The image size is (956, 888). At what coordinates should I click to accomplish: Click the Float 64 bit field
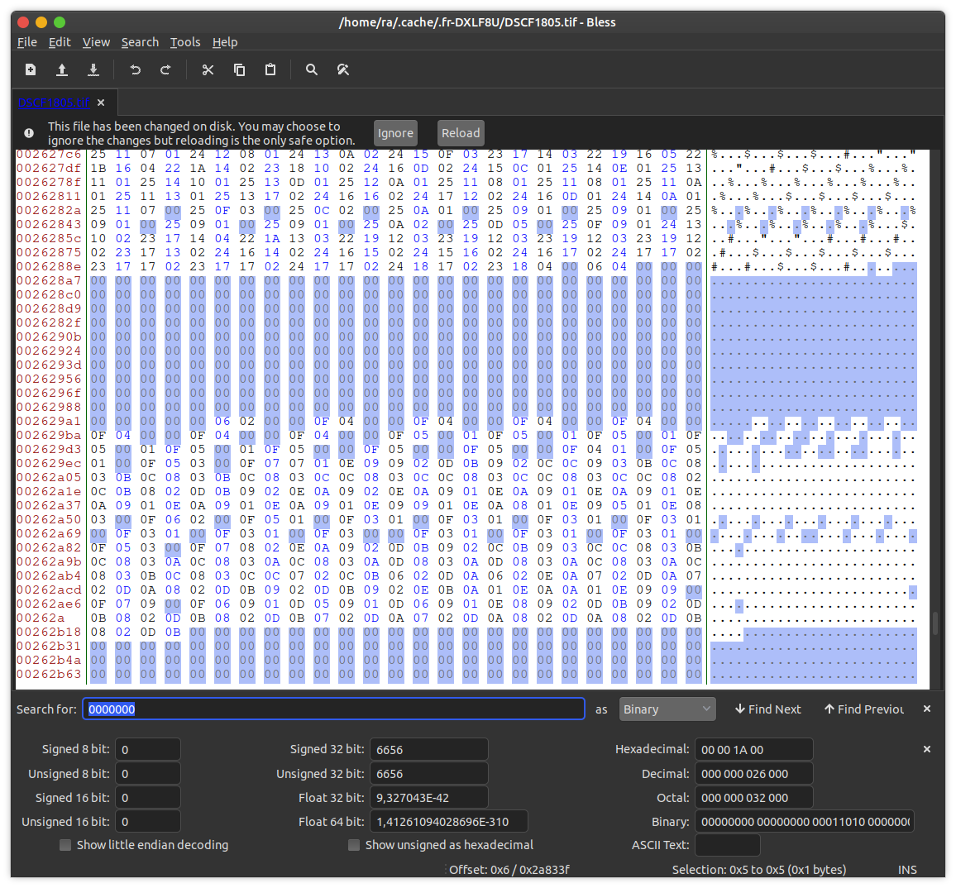point(449,822)
